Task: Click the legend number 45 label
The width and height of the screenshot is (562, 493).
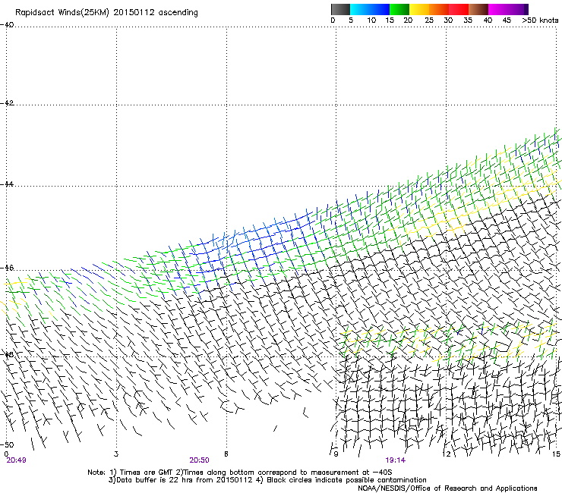Action: [507, 20]
